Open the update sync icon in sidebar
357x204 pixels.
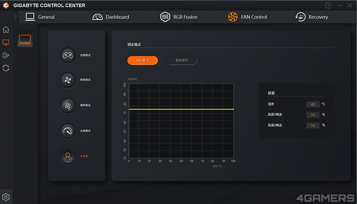point(6,68)
